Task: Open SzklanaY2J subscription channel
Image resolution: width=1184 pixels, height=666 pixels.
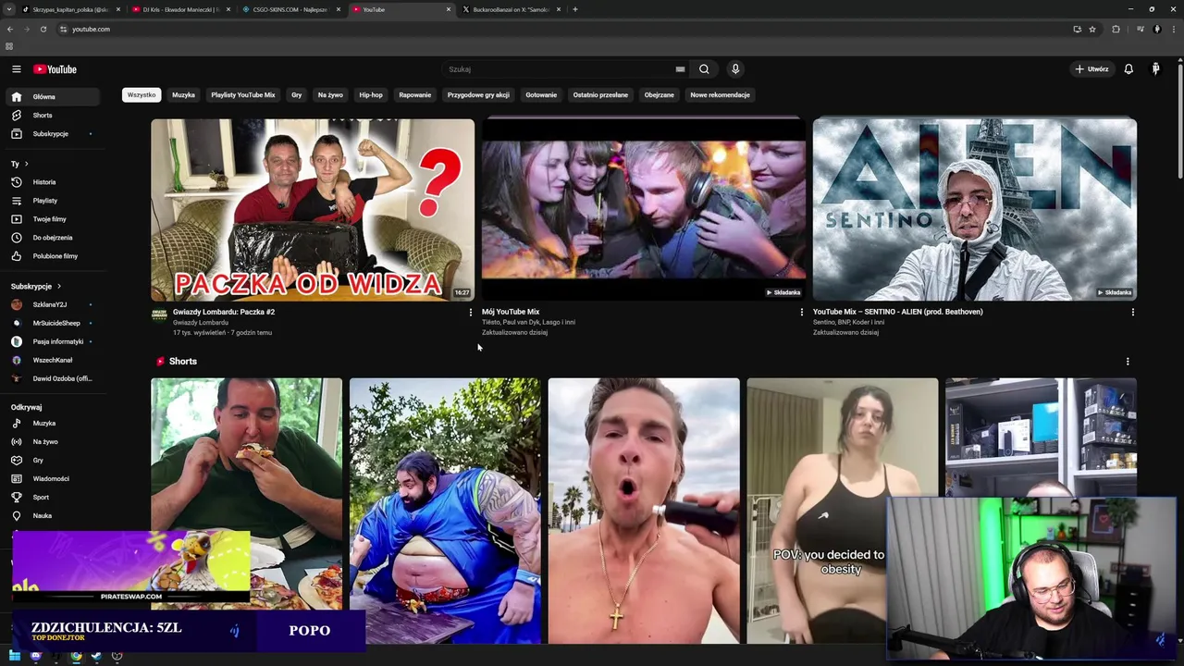Action: [x=52, y=304]
